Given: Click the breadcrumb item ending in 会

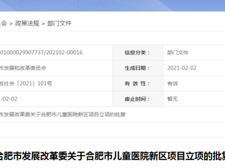Looking at the screenshot, I should [4, 23].
